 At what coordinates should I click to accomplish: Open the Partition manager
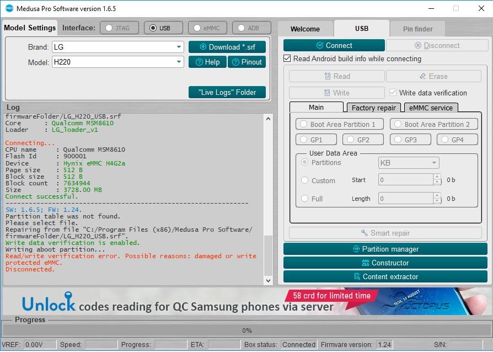(385, 249)
